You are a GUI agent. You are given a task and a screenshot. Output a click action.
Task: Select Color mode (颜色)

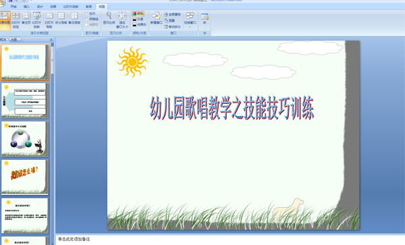click(138, 13)
